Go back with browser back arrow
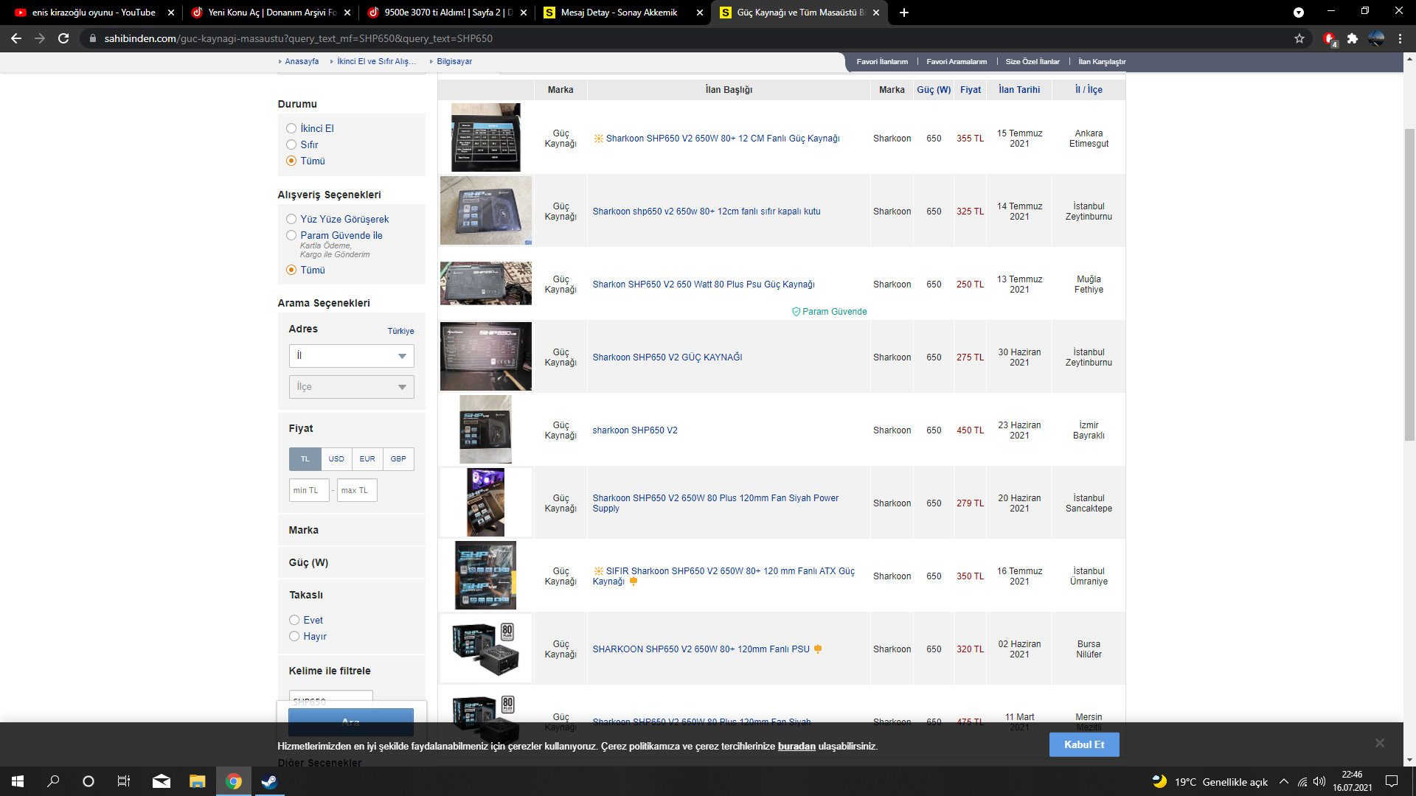This screenshot has width=1416, height=796. pos(16,38)
